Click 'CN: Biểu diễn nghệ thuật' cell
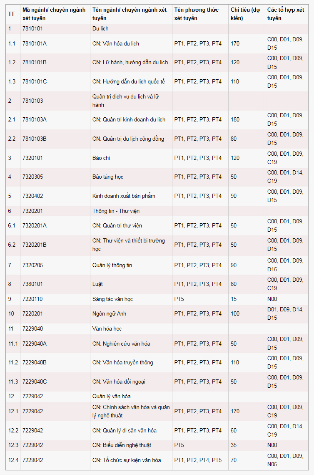This screenshot has height=475, width=314. (131, 445)
